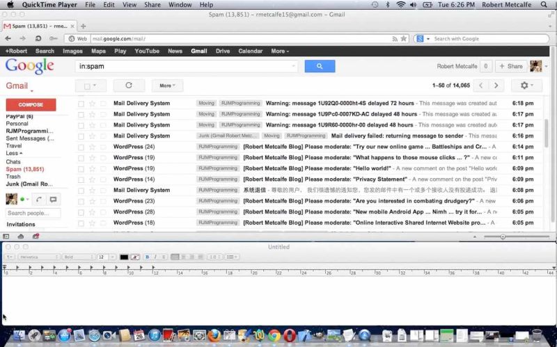Click the panel toggle icon in browser status bar

click(6, 236)
